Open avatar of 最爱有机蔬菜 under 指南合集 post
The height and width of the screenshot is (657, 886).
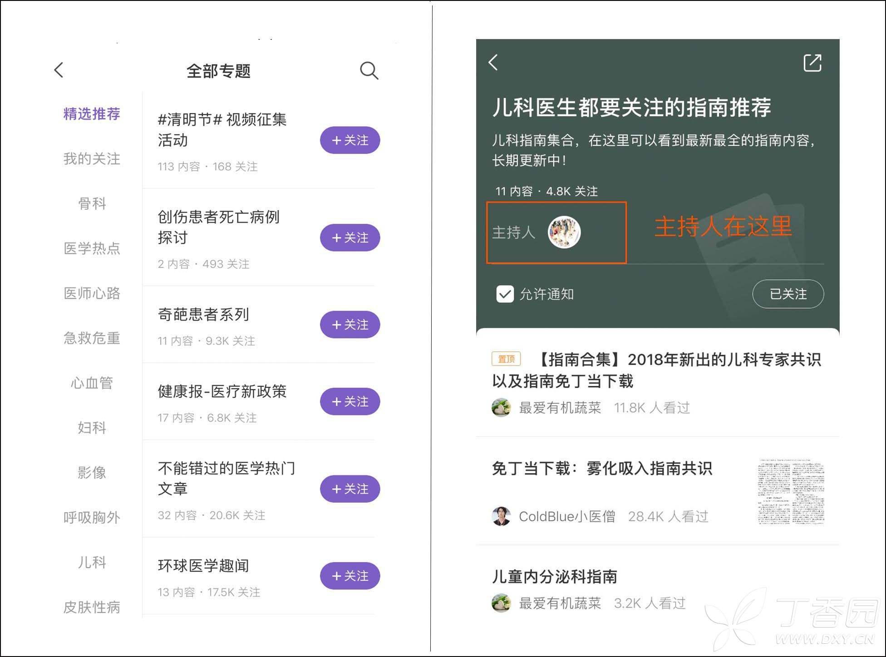point(501,407)
